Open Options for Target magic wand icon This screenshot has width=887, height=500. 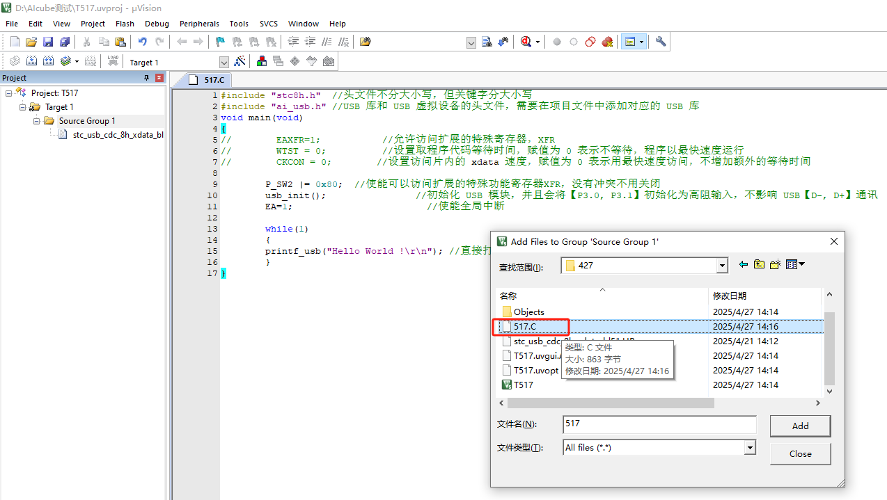[240, 61]
